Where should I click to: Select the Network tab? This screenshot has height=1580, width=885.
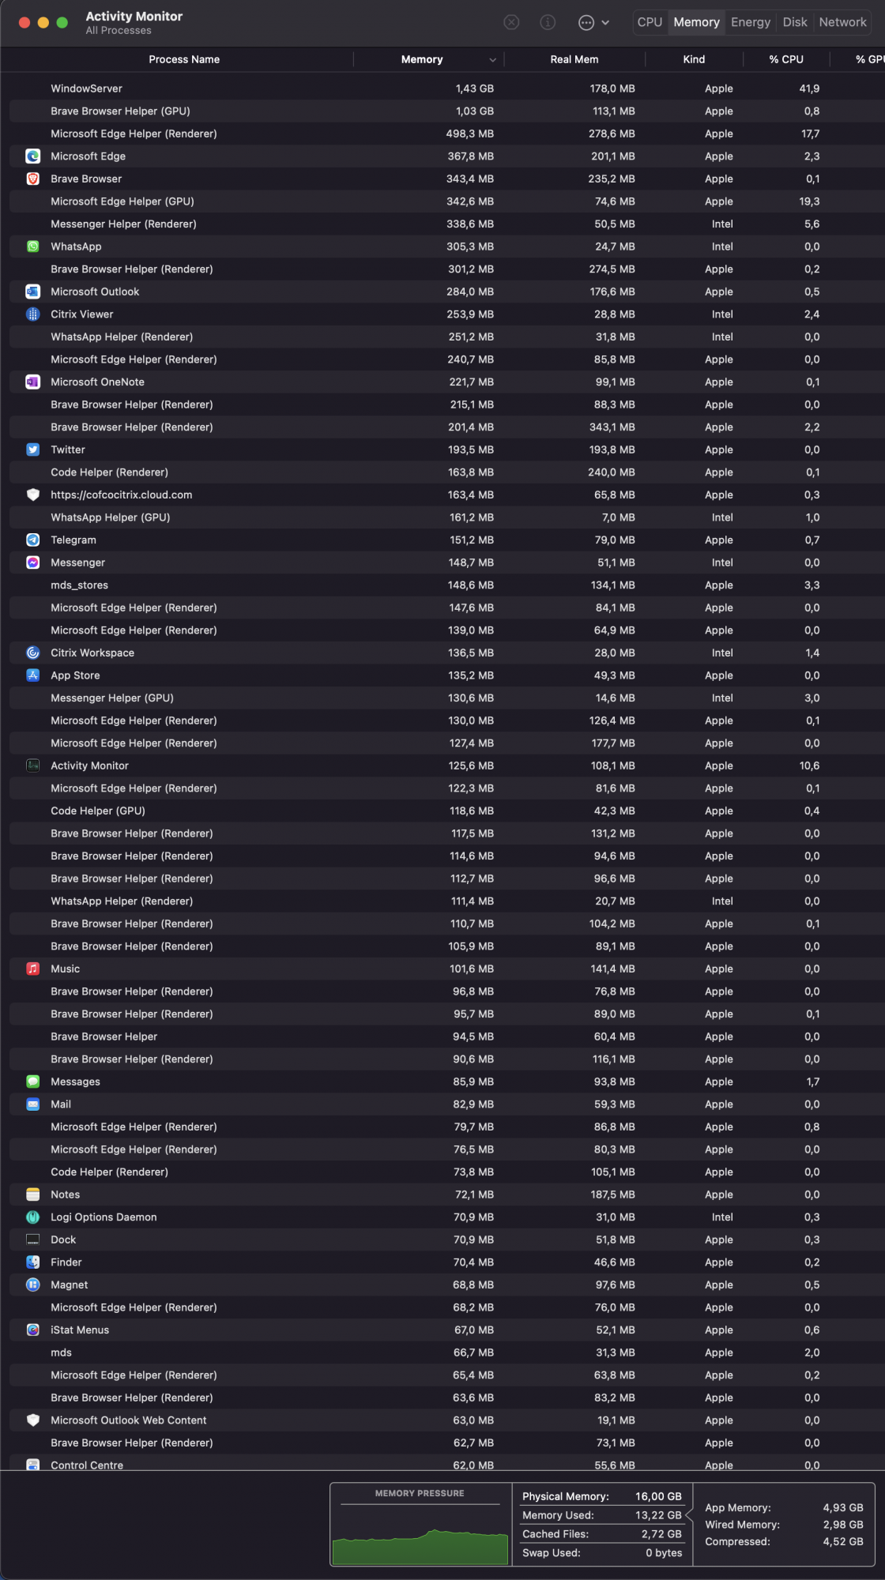842,22
